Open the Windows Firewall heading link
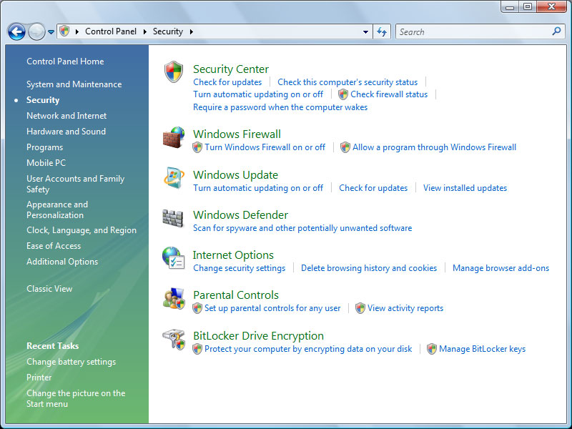 point(237,134)
